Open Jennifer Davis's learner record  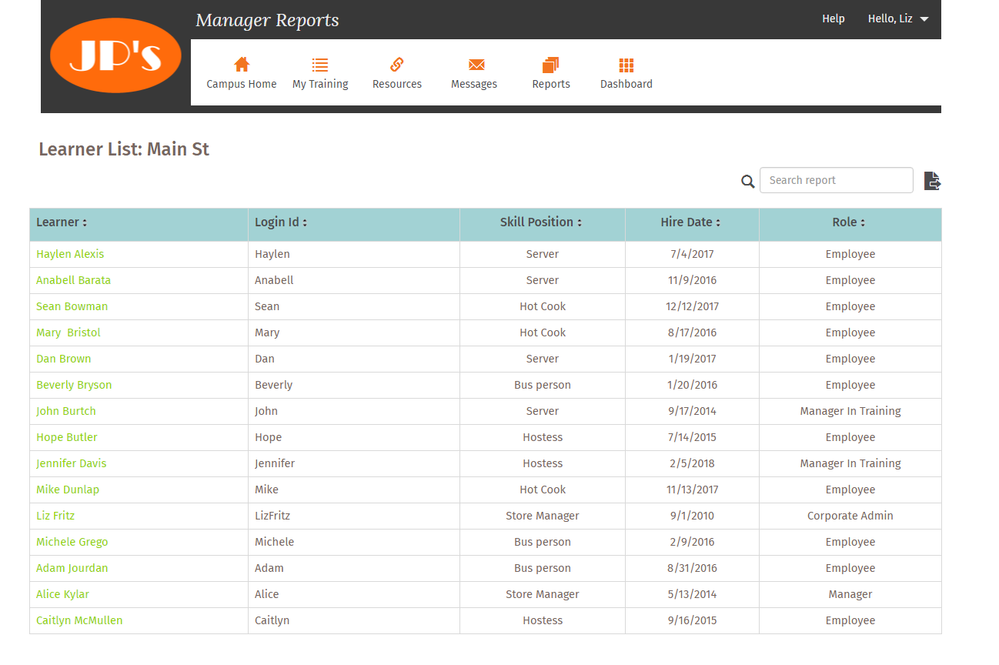[x=71, y=463]
